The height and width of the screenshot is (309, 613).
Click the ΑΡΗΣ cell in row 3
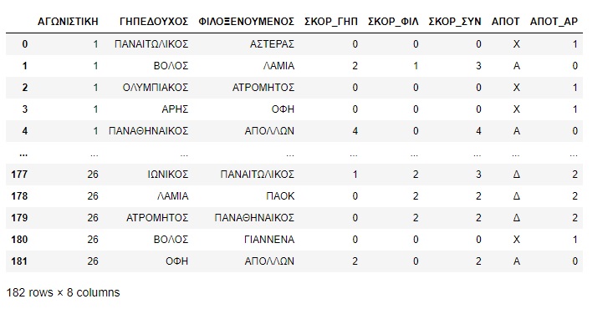point(175,109)
